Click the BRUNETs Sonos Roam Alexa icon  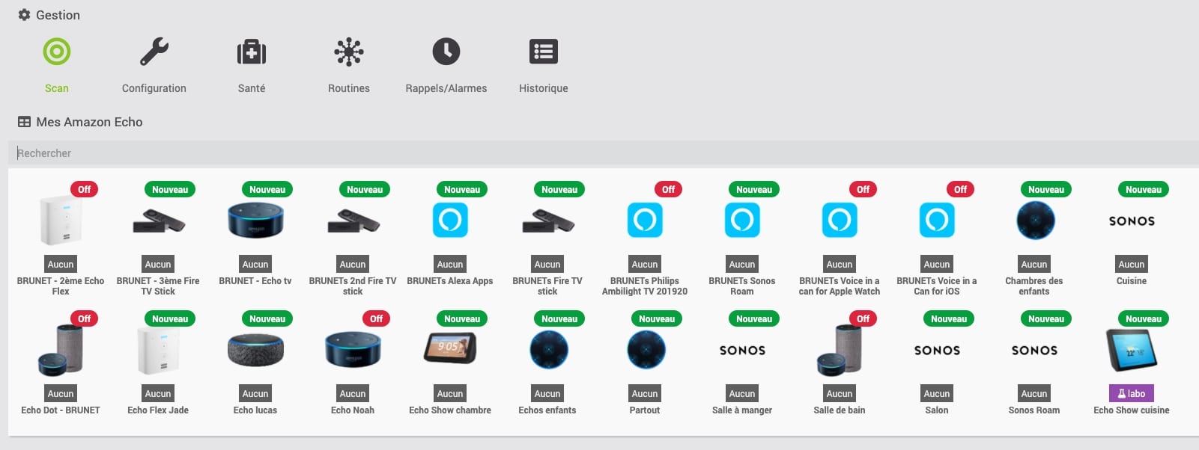pyautogui.click(x=742, y=221)
